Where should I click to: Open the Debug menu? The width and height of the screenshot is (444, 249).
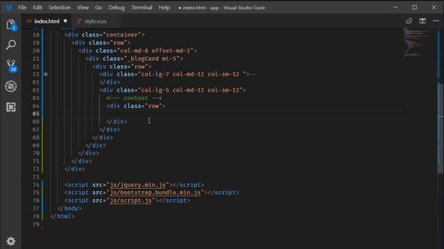point(117,8)
